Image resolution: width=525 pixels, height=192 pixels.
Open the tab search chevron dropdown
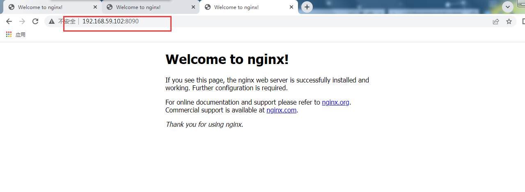point(508,7)
